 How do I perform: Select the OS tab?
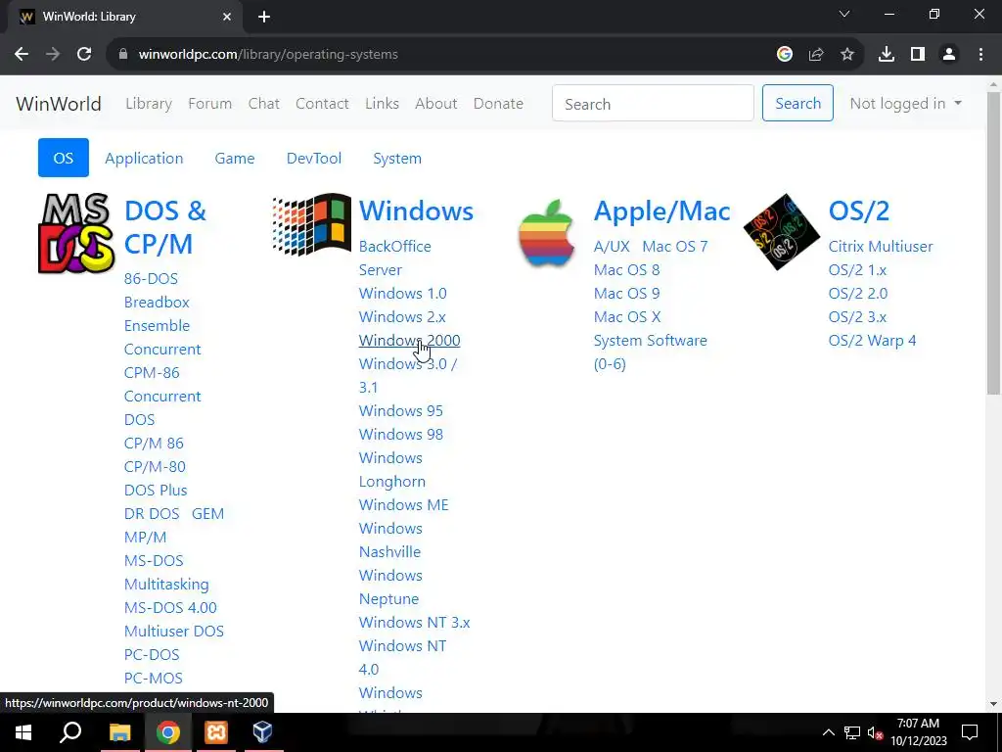(x=64, y=158)
